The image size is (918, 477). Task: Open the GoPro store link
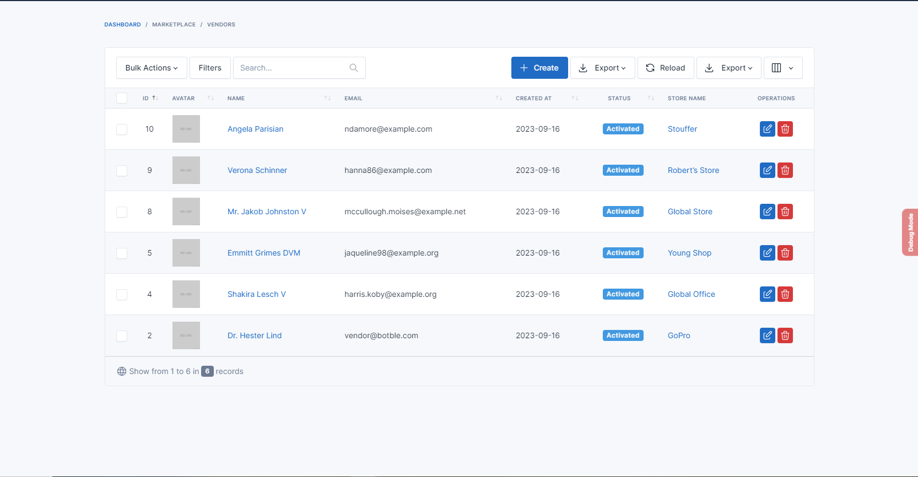point(679,335)
